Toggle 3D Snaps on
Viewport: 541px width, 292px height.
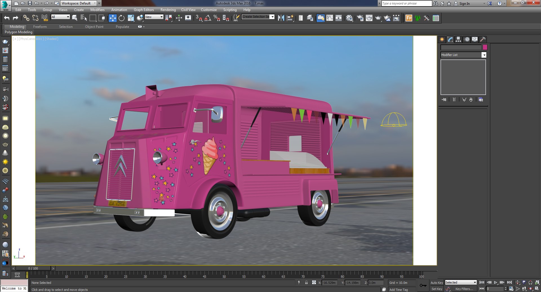[x=199, y=18]
